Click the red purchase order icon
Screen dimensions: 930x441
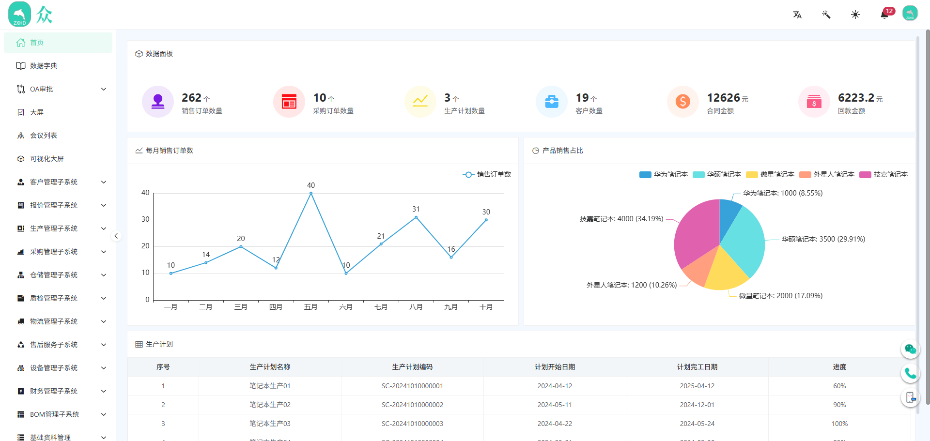point(289,102)
